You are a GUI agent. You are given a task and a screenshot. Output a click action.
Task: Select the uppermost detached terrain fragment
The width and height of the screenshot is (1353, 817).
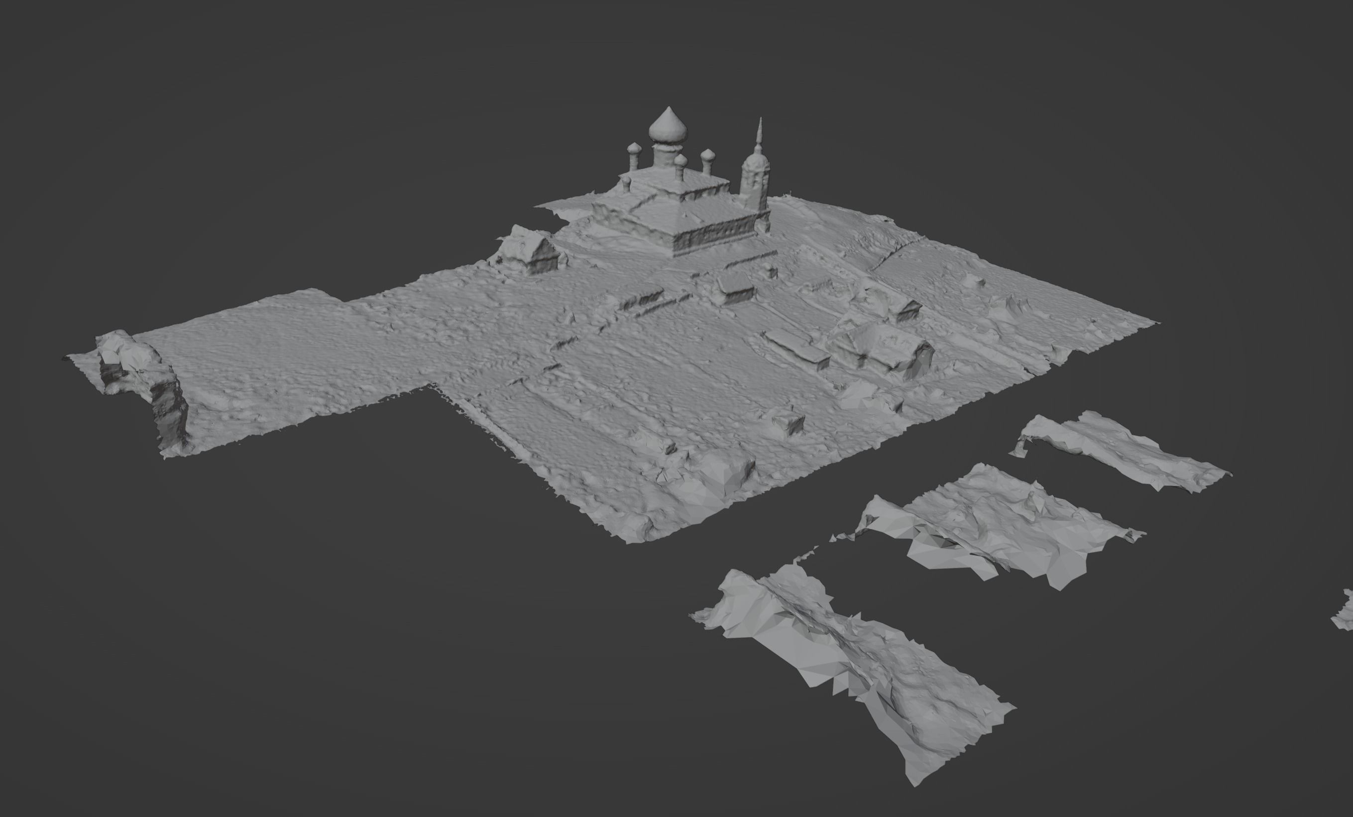point(1119,452)
